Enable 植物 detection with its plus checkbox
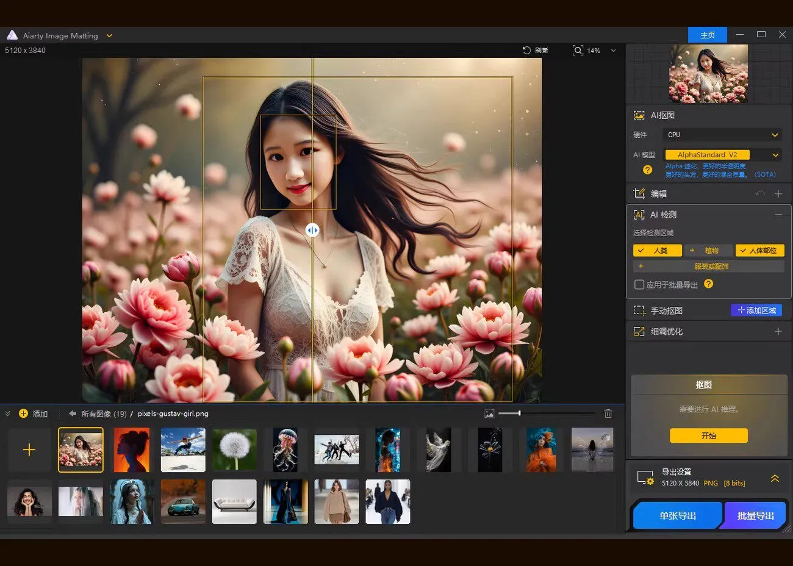This screenshot has width=793, height=566. pos(692,250)
